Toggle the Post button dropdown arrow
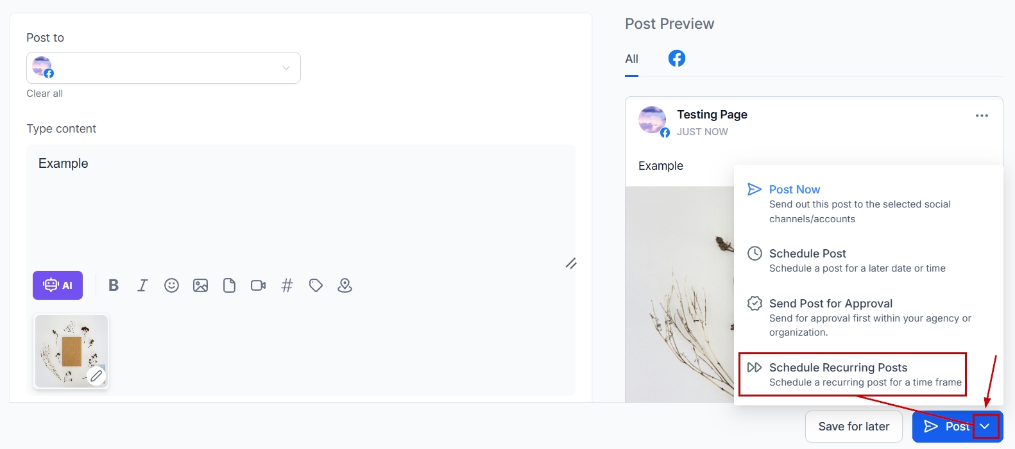Viewport: 1015px width, 449px height. click(985, 427)
